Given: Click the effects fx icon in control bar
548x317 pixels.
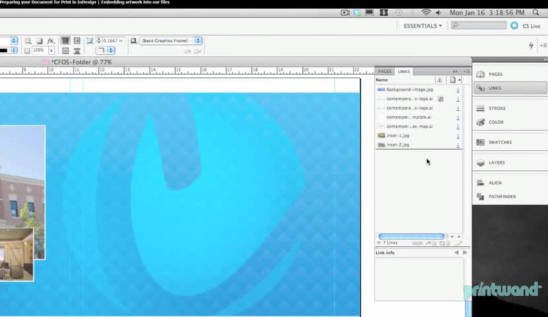Looking at the screenshot, I should coord(51,40).
